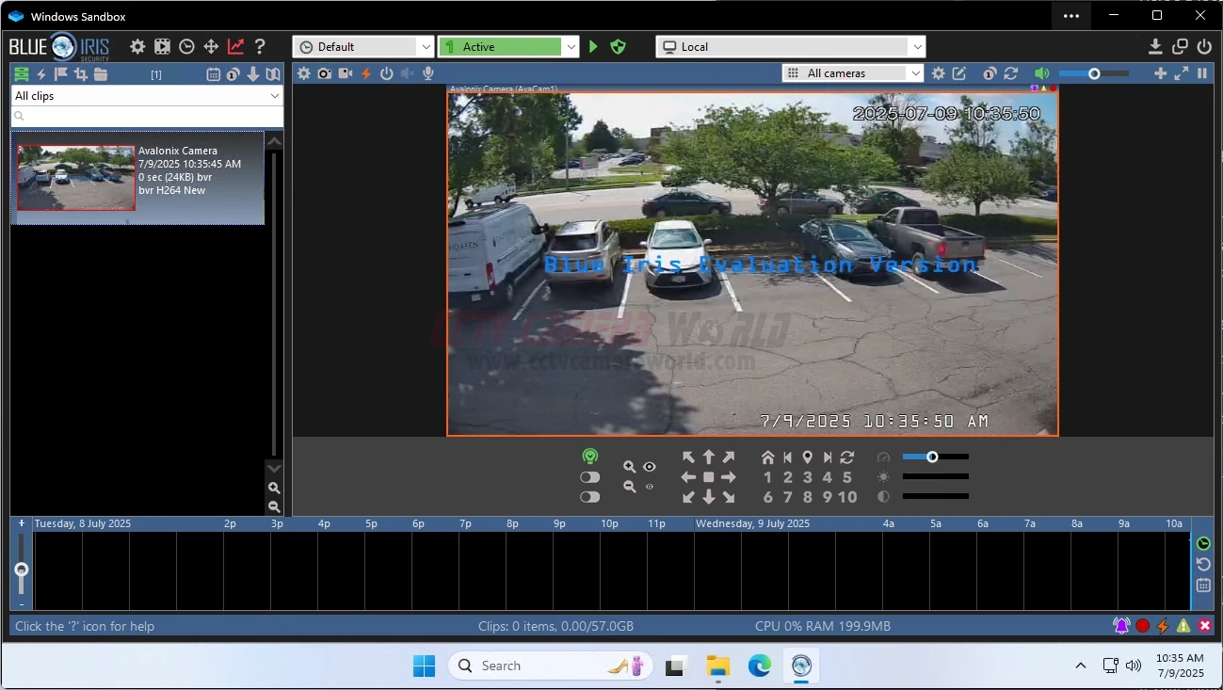Open the Windows Sandbox ellipsis menu
1223x690 pixels.
point(1070,16)
